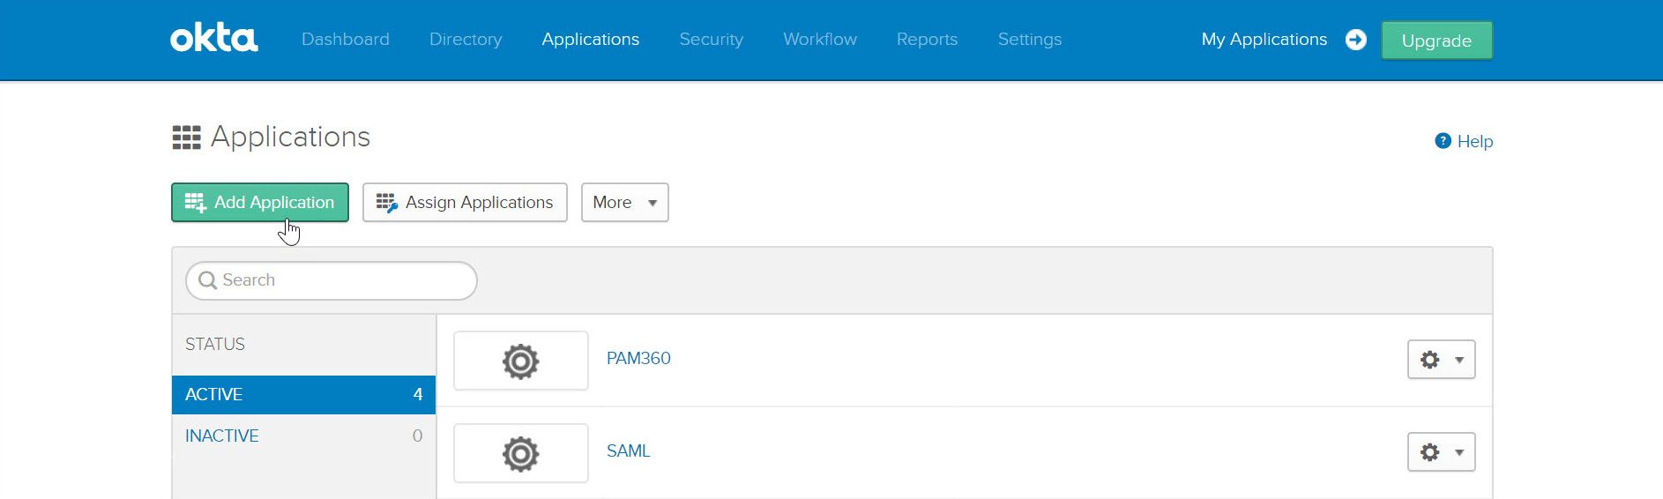1663x499 pixels.
Task: Open the PAM360 settings gear dropdown
Action: coord(1441,360)
